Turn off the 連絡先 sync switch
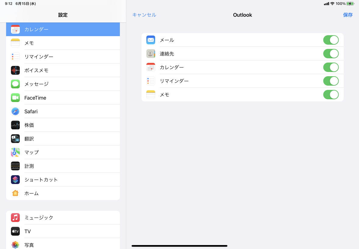This screenshot has width=359, height=249. 331,54
